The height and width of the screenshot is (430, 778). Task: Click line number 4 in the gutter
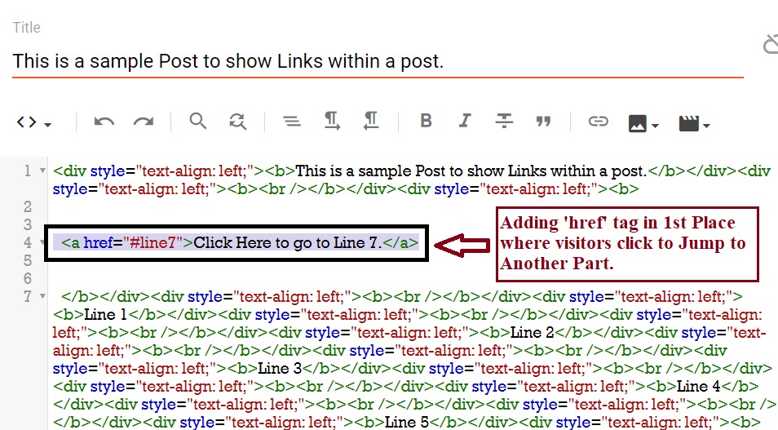click(x=28, y=243)
